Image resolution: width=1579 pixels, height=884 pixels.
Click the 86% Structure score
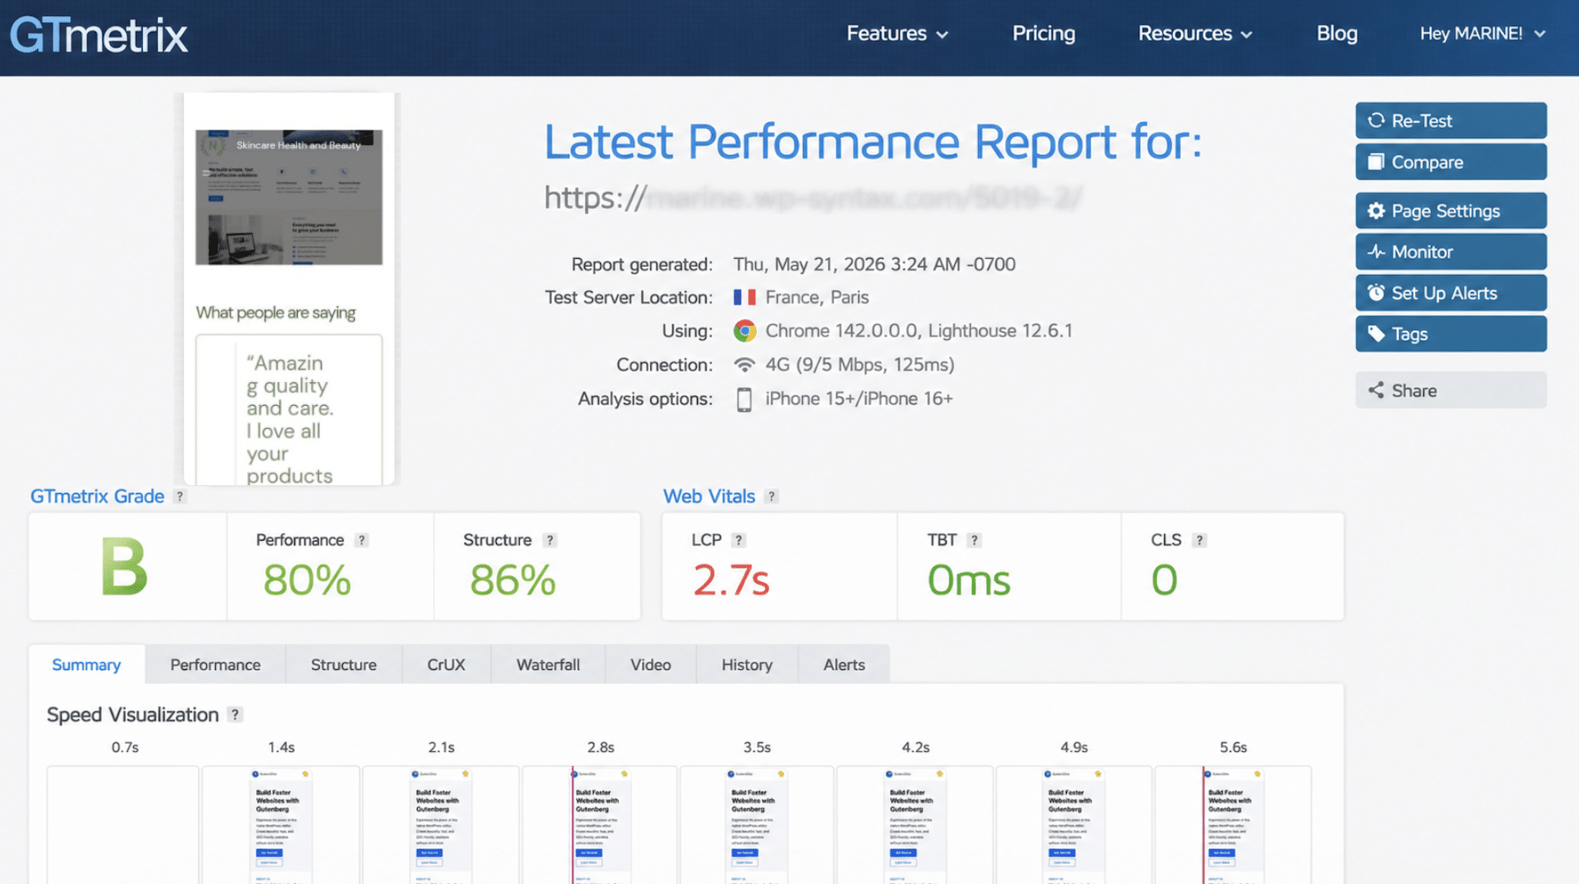pos(513,580)
